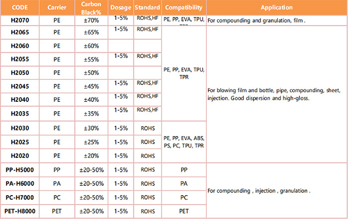Click the ROHS standard in H2025 row
Screen dimensions: 348x219
point(148,142)
